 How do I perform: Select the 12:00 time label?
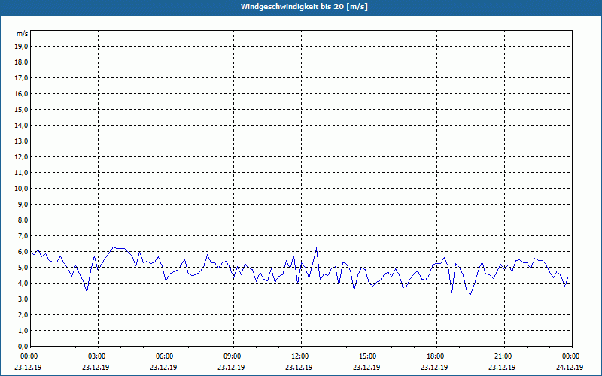299,356
